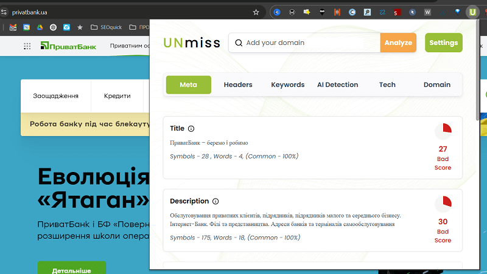Screen dimensions: 487x274
Task: Click the Description meta text paragraph
Action: (286, 220)
